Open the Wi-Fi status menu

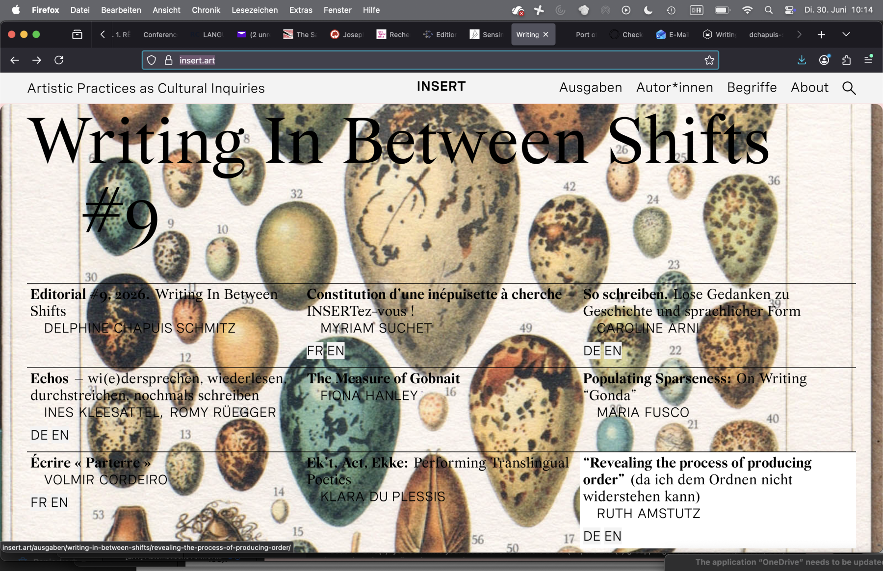pyautogui.click(x=747, y=10)
